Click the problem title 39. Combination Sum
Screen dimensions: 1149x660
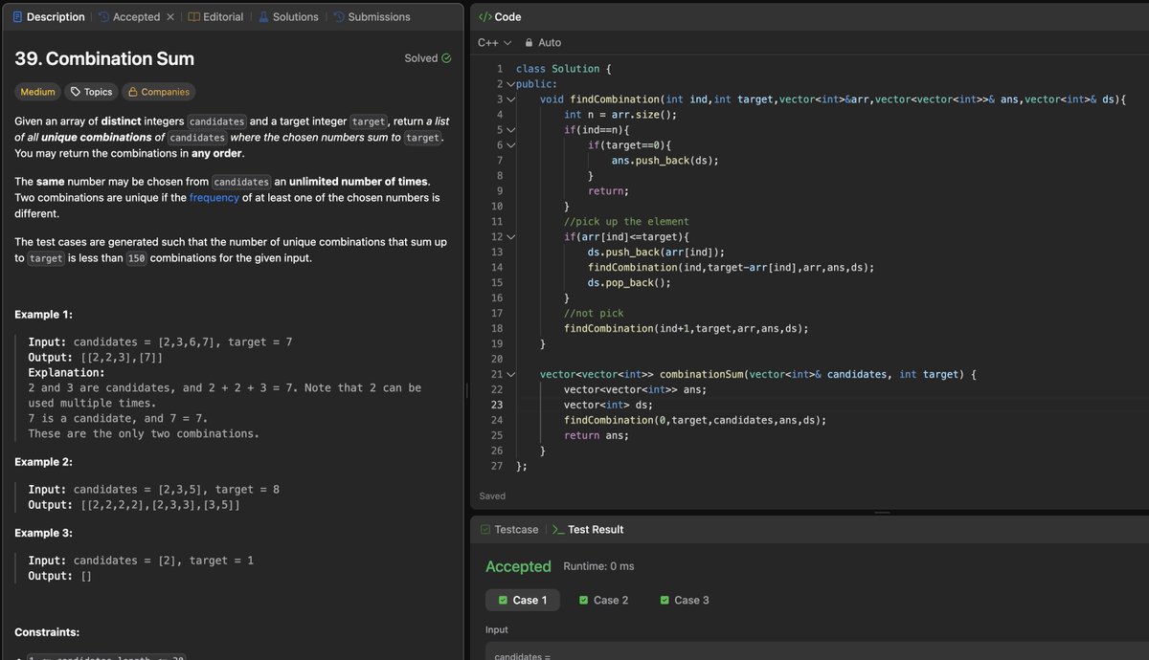pos(104,58)
